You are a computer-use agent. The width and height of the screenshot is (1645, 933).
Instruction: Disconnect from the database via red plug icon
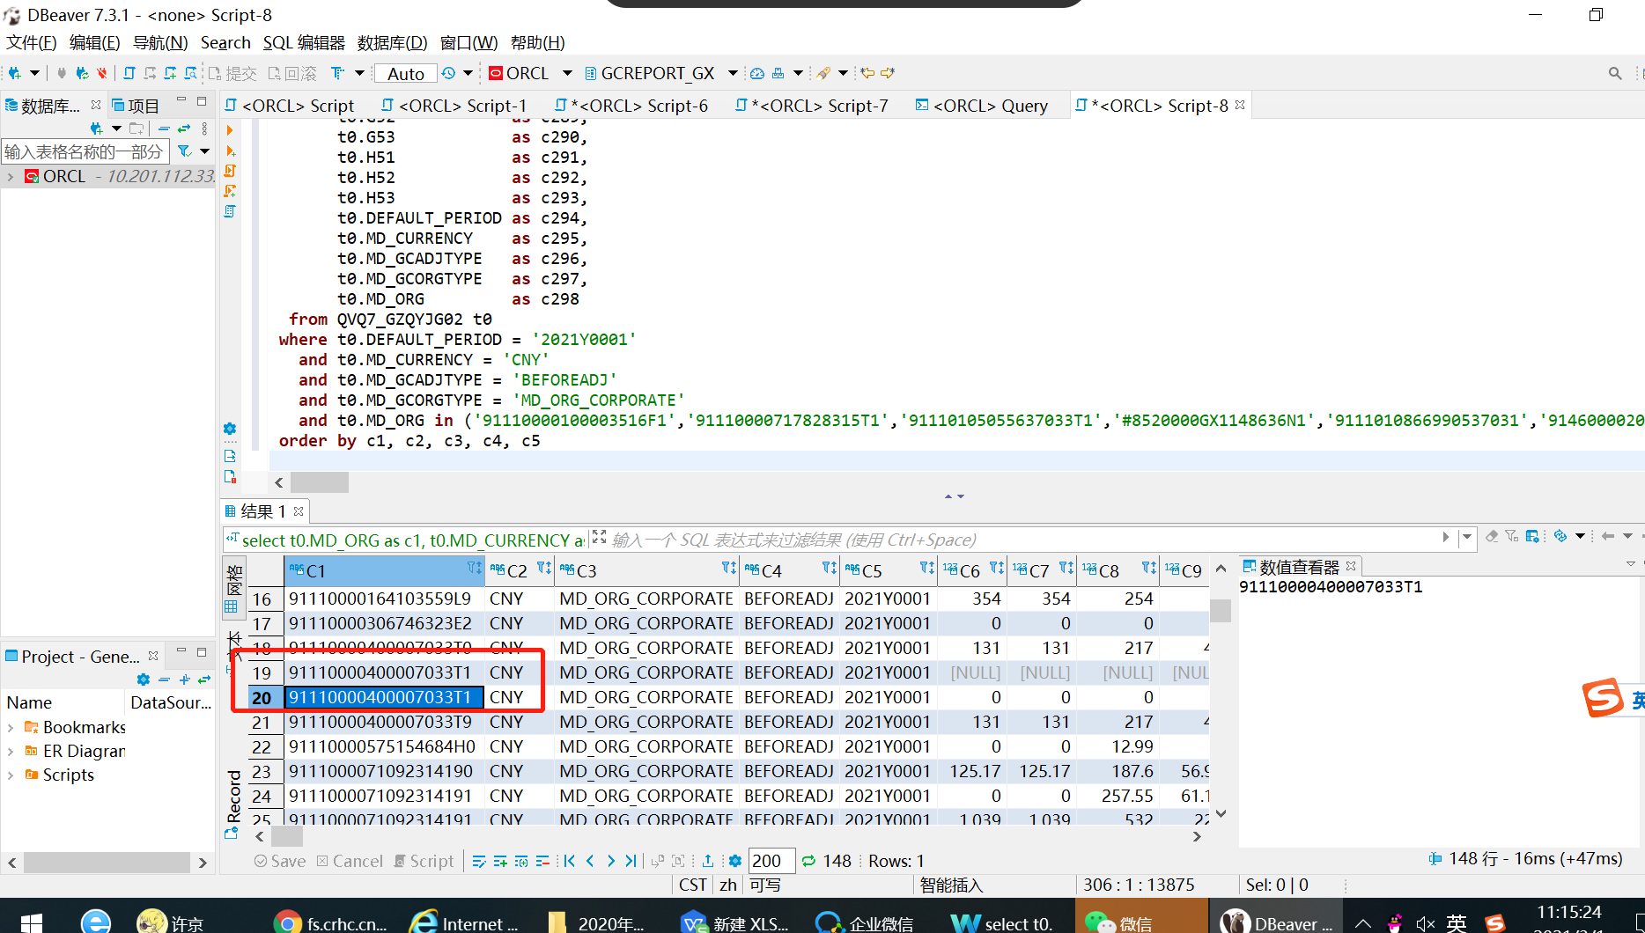pos(101,73)
